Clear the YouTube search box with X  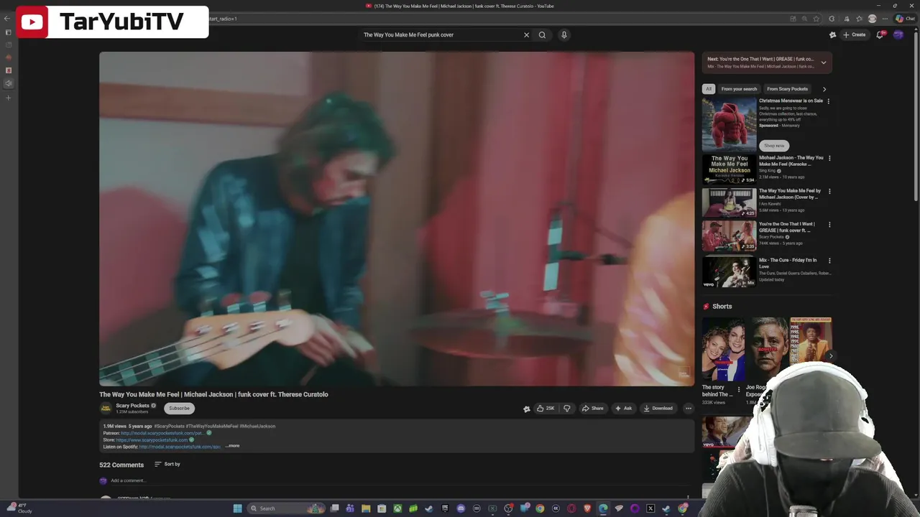526,34
